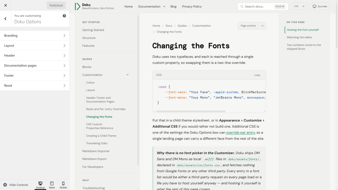The width and height of the screenshot is (338, 190).
Task: Open Structure in sidebar
Action: point(89,38)
